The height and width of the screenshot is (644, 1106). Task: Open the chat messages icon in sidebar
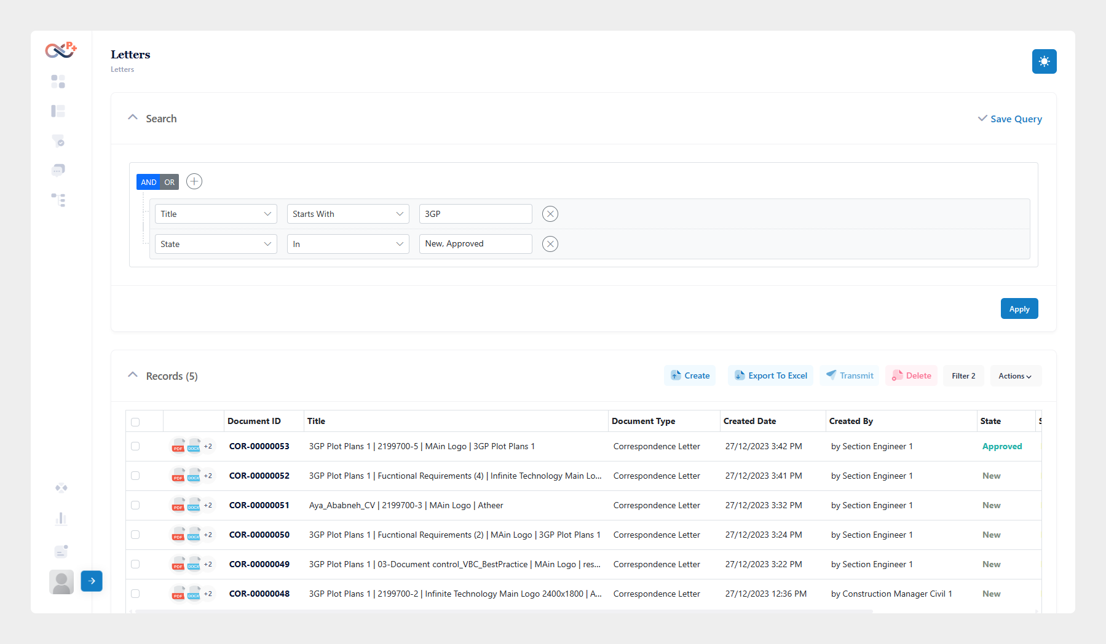coord(58,170)
